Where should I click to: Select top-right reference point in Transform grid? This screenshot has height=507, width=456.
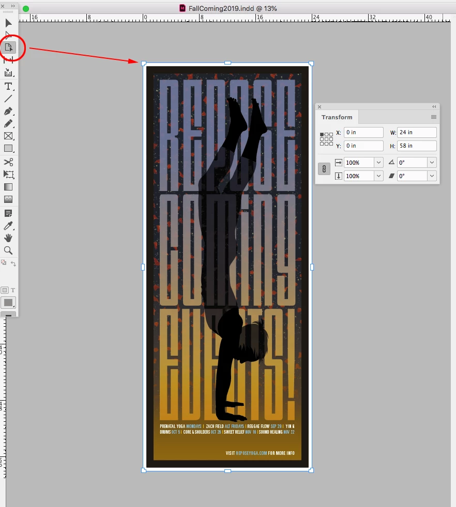click(331, 135)
